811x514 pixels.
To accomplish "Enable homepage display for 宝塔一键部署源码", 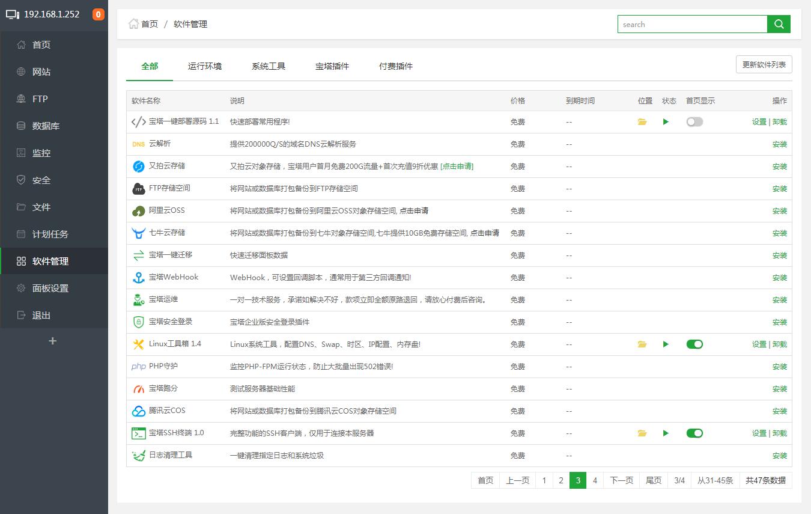I will click(694, 122).
